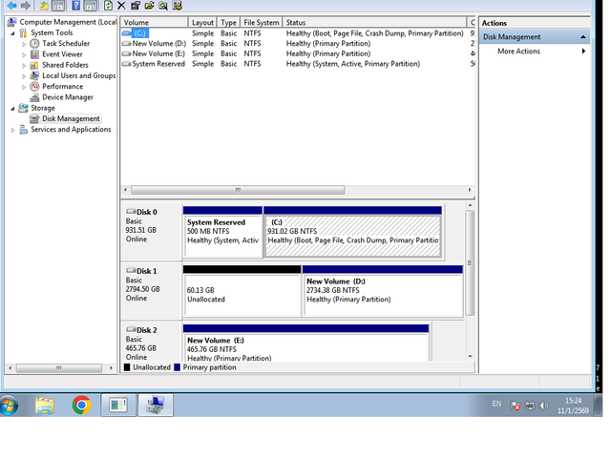Click the blue Back arrow in toolbar

point(12,6)
